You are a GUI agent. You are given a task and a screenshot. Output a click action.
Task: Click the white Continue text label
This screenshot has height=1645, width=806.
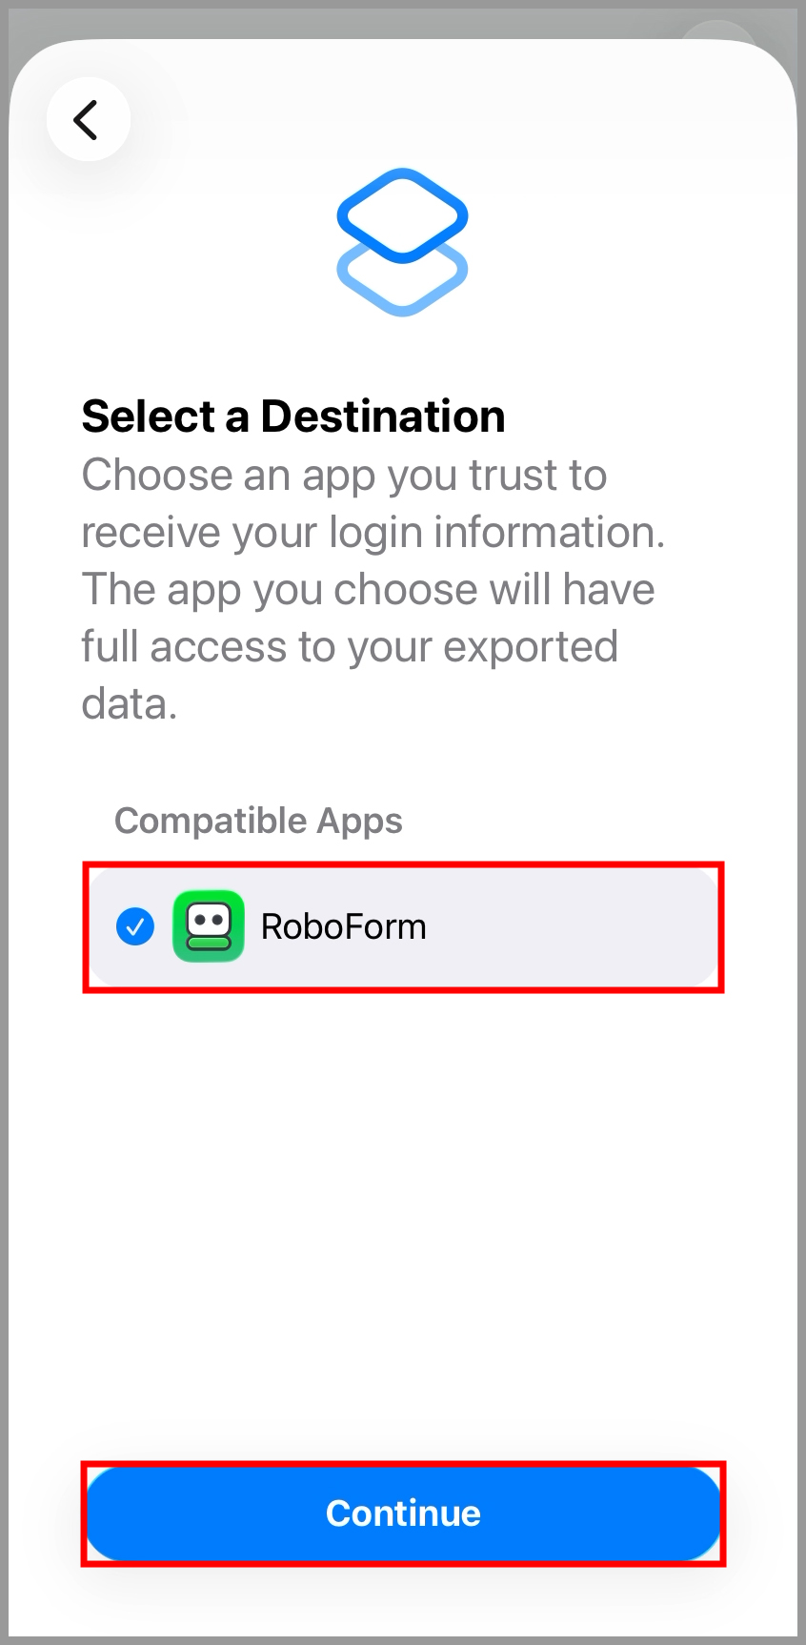tap(403, 1513)
